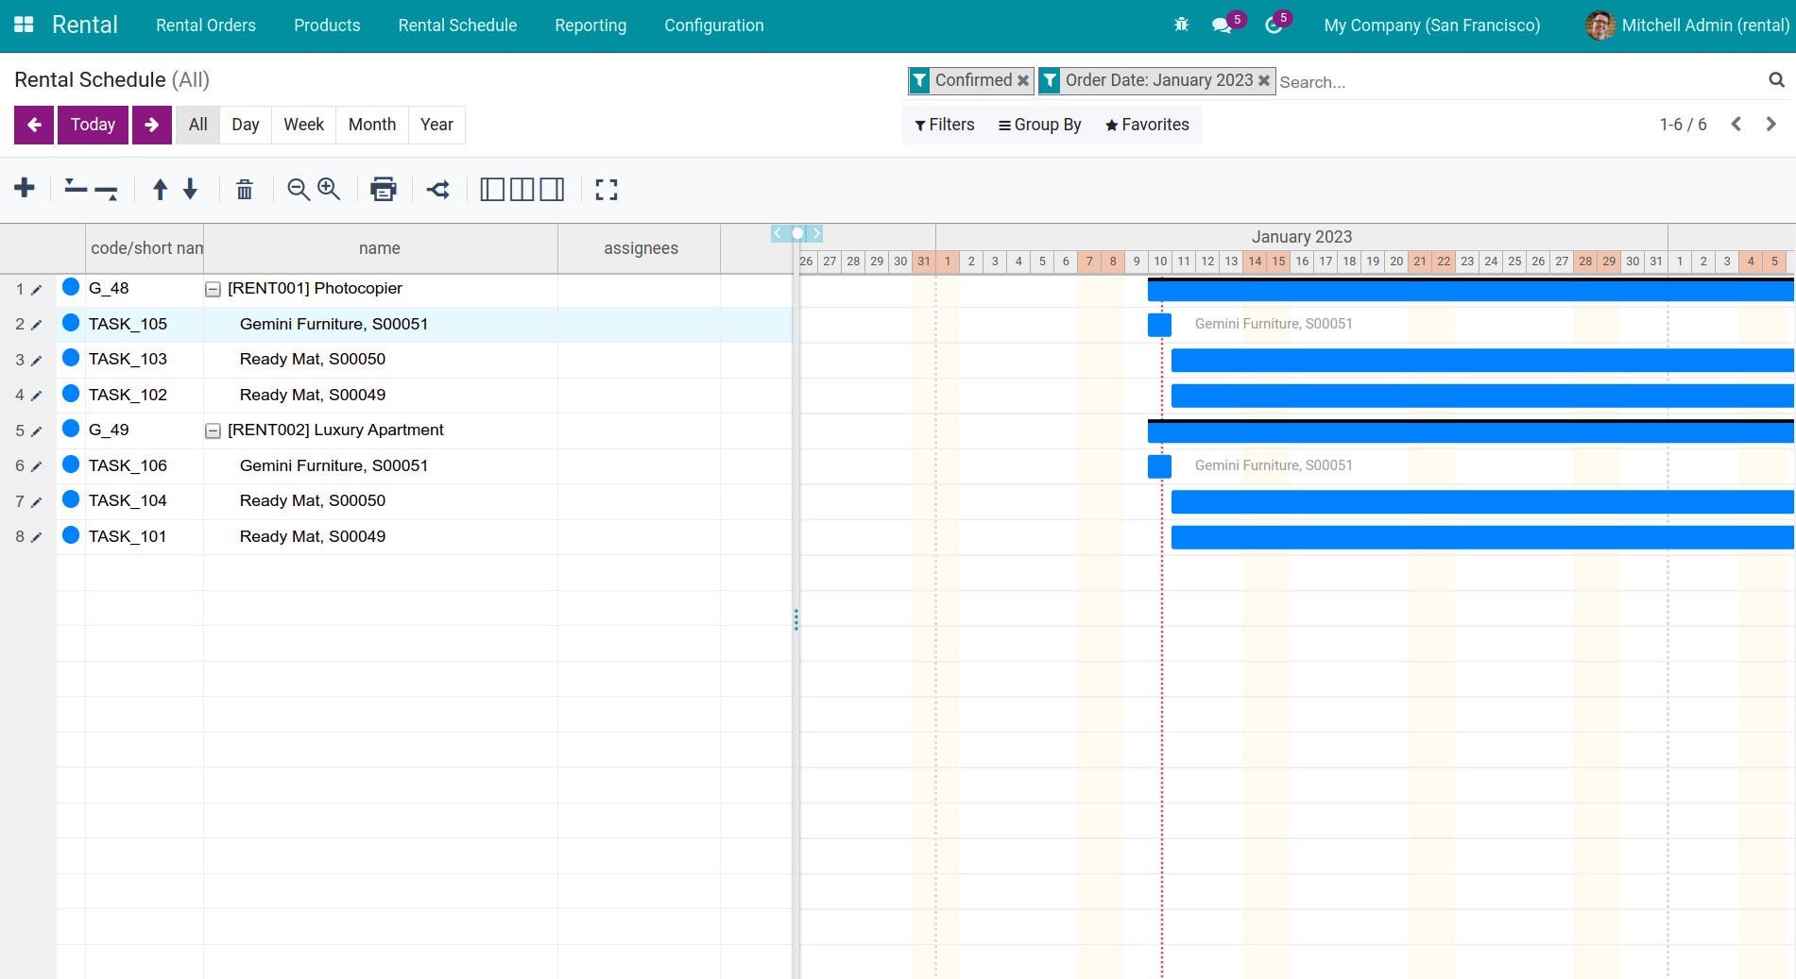
Task: Collapse the [RENT001] Photocopier group
Action: 214,290
